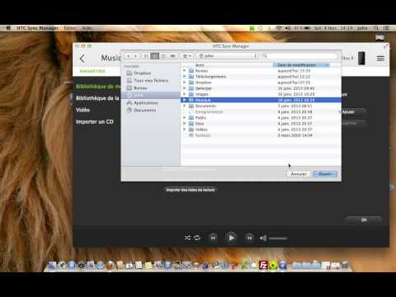The image size is (396, 297).
Task: Skip to the previous track
Action: tap(214, 238)
